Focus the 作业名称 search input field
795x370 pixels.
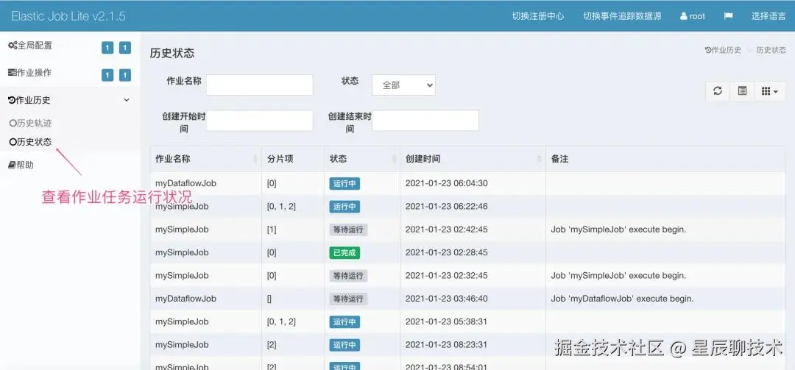click(260, 85)
